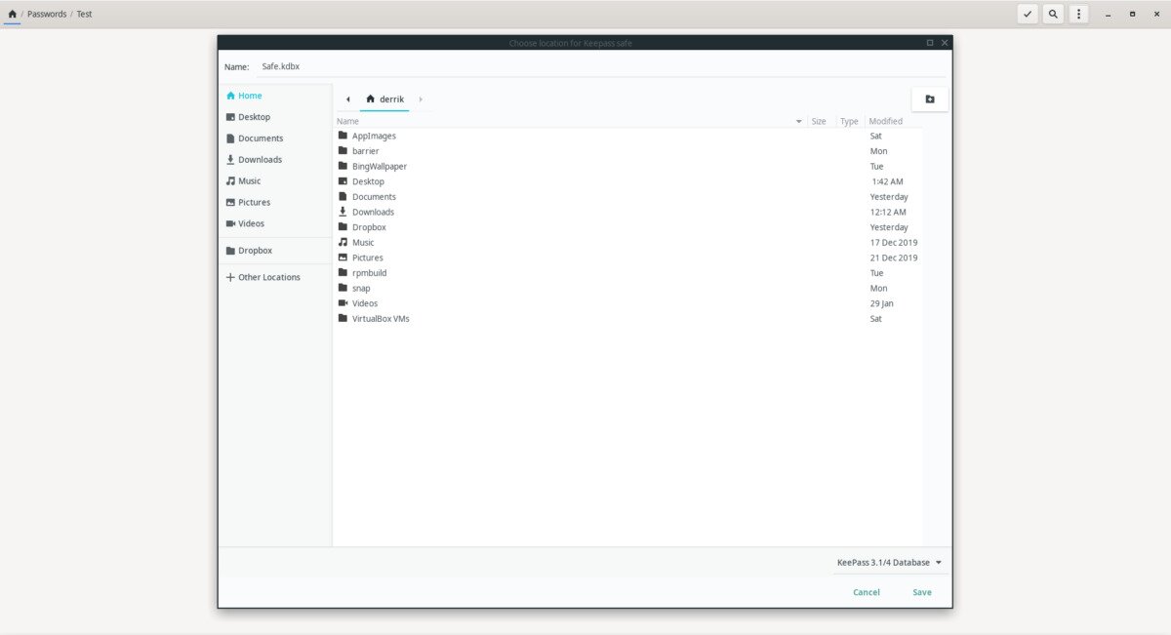The image size is (1171, 635).
Task: Click the derrik path bar button
Action: 384,99
